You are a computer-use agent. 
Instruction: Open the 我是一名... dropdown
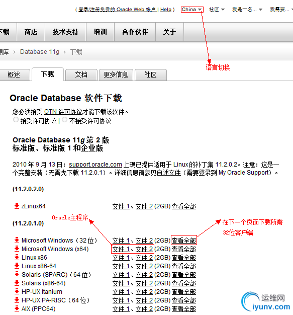(x=247, y=10)
